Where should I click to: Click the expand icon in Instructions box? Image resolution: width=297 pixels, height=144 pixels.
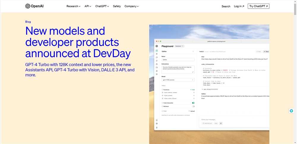coord(193,72)
